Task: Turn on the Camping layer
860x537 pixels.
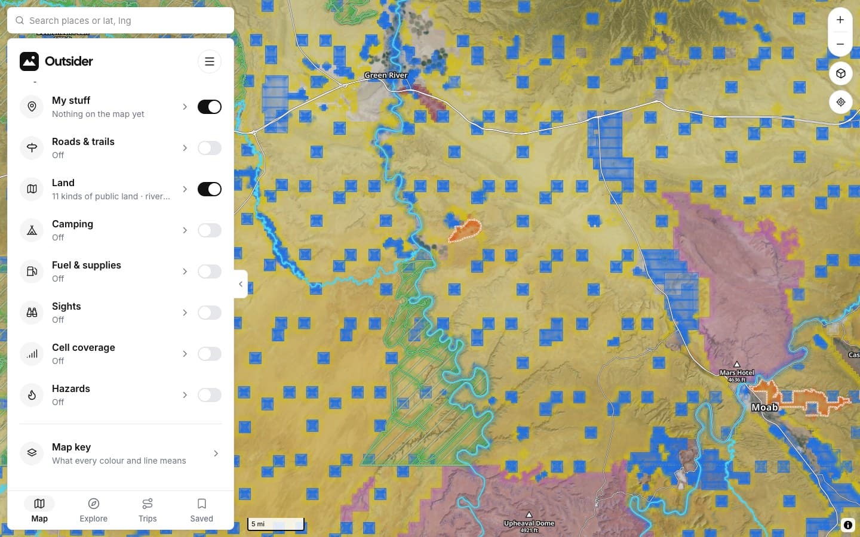Action: (x=210, y=230)
